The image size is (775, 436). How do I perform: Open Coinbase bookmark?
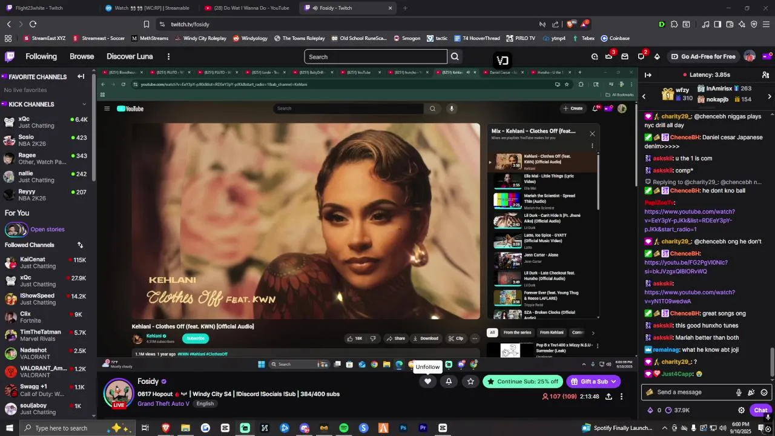[615, 38]
